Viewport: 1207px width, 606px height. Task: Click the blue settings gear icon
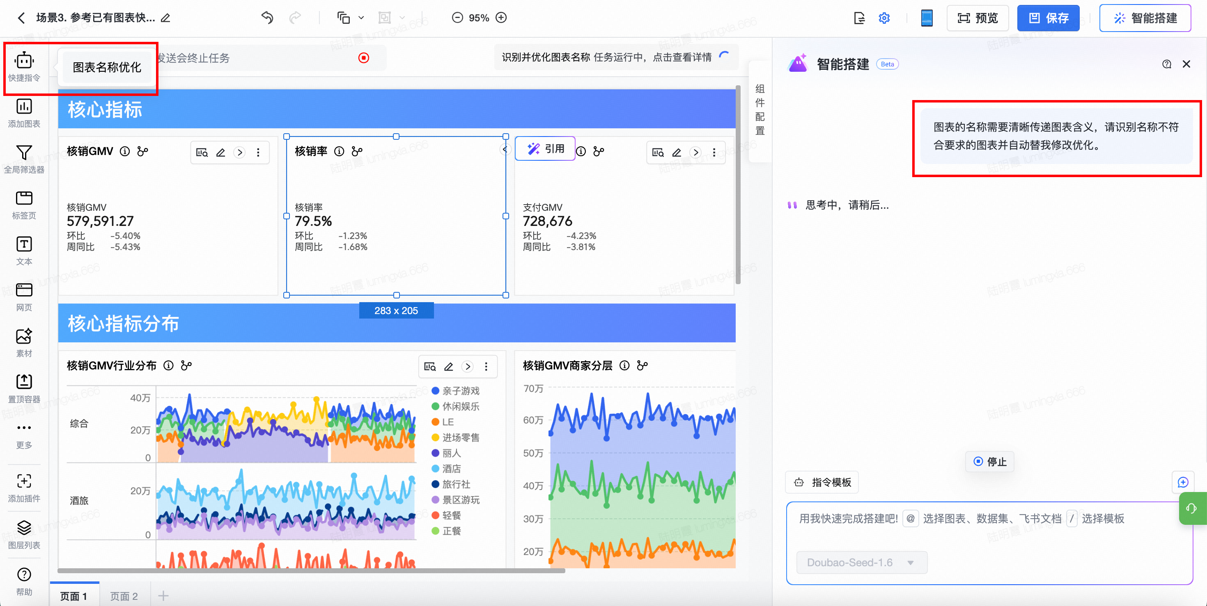(x=883, y=18)
